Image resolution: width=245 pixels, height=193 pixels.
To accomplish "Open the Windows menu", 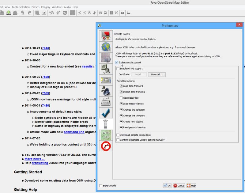I will 57,7.
